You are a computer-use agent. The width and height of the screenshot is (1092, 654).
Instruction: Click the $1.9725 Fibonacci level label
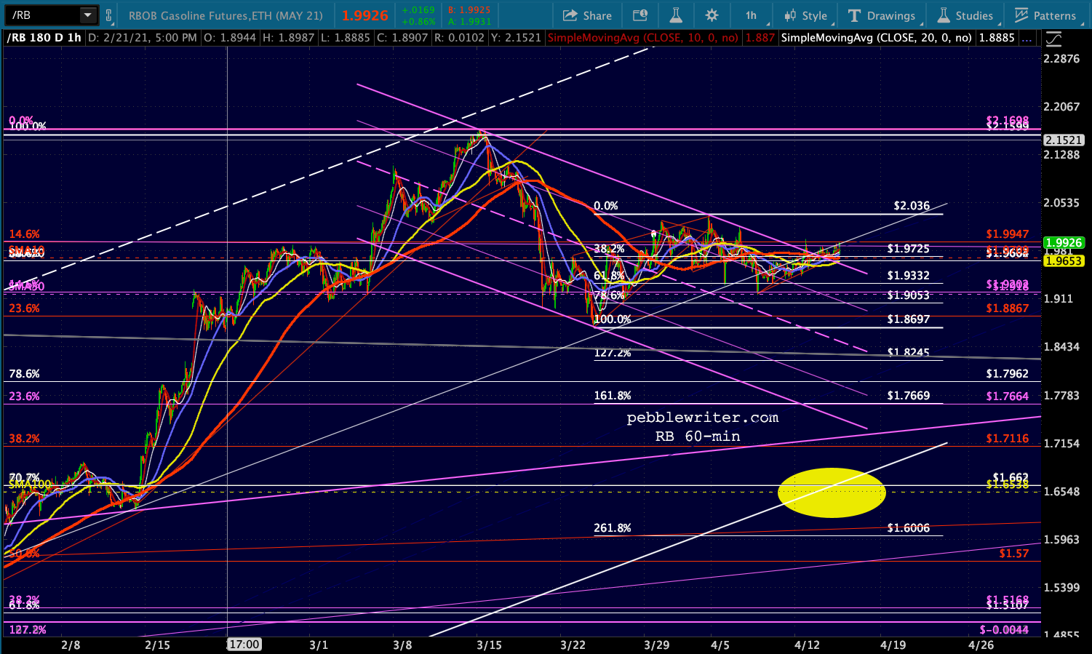pyautogui.click(x=908, y=249)
